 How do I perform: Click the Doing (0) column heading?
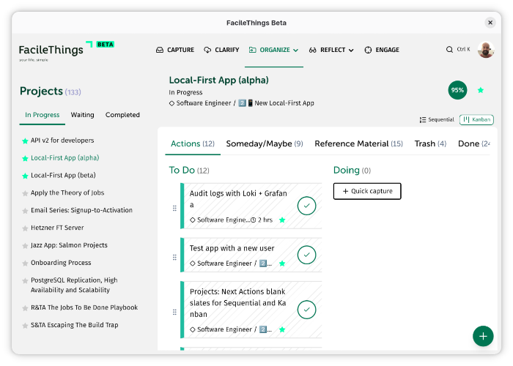(x=352, y=171)
